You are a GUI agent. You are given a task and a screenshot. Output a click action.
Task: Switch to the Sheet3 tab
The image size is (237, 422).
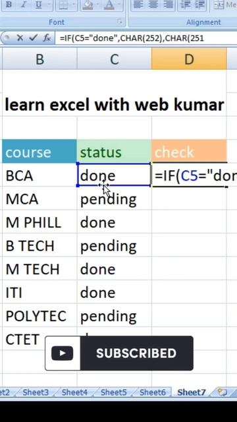[x=36, y=392]
